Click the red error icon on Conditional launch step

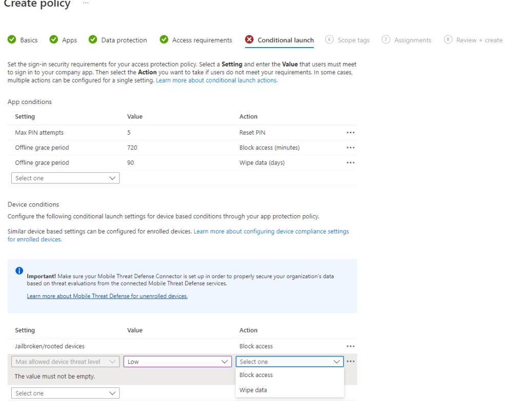coord(249,39)
